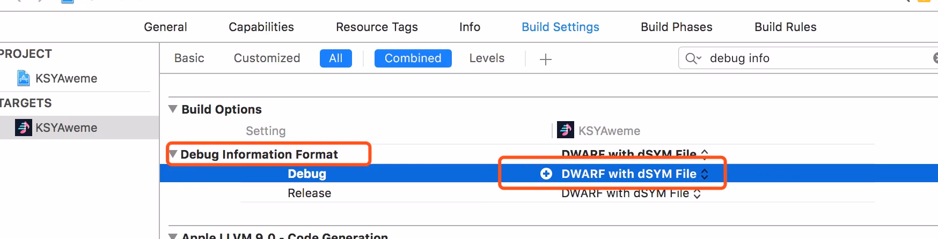This screenshot has width=938, height=239.
Task: Click the plus icon to add build setting
Action: (545, 59)
